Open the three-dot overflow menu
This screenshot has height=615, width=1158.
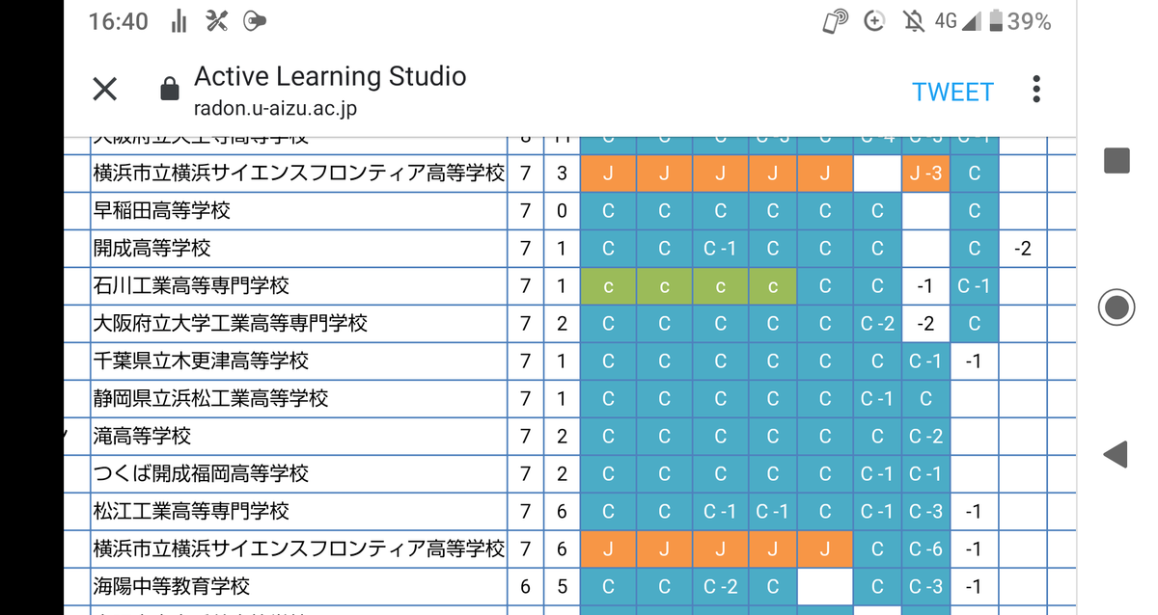pyautogui.click(x=1035, y=90)
